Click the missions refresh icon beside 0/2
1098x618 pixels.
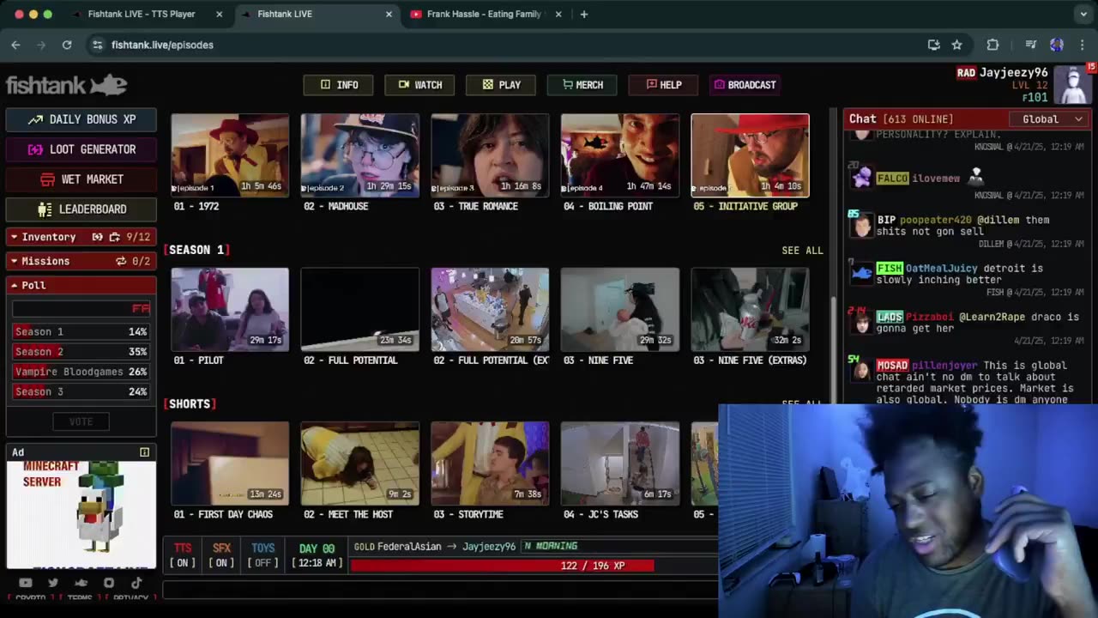coord(121,261)
